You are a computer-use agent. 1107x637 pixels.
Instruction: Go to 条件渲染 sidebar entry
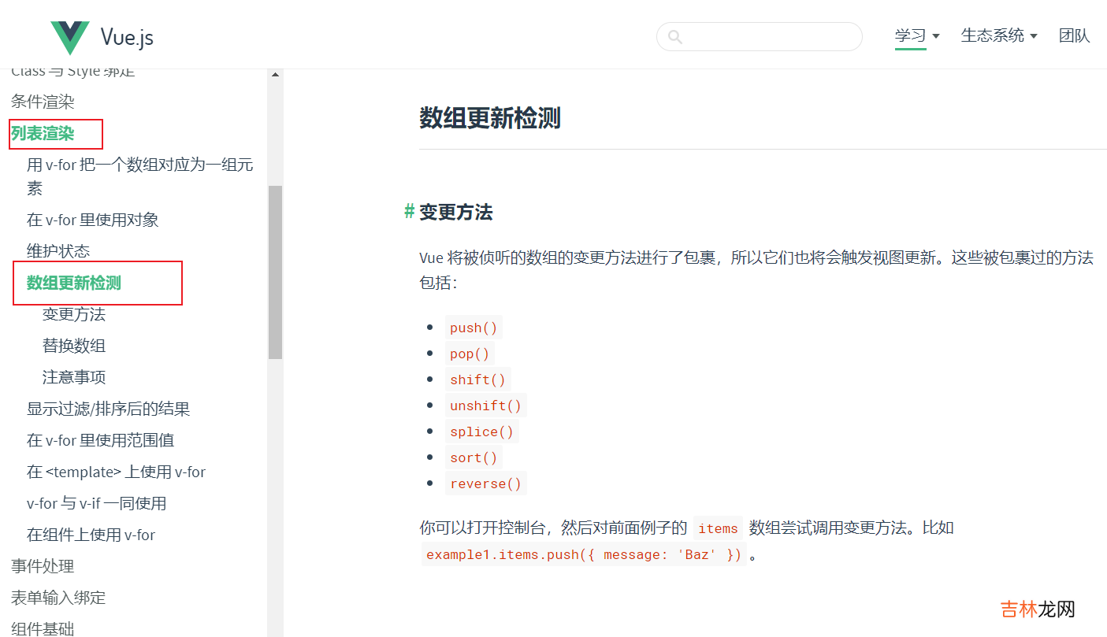[43, 102]
